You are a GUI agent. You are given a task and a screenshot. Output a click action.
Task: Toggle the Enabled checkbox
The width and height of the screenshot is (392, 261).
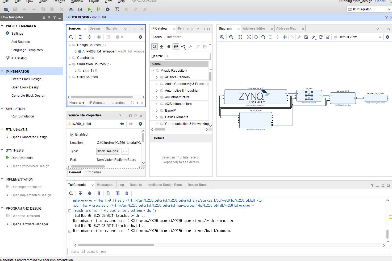pos(72,134)
